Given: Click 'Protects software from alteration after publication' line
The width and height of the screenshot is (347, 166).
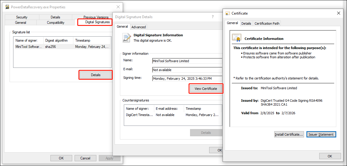Looking at the screenshot, I should (x=279, y=57).
